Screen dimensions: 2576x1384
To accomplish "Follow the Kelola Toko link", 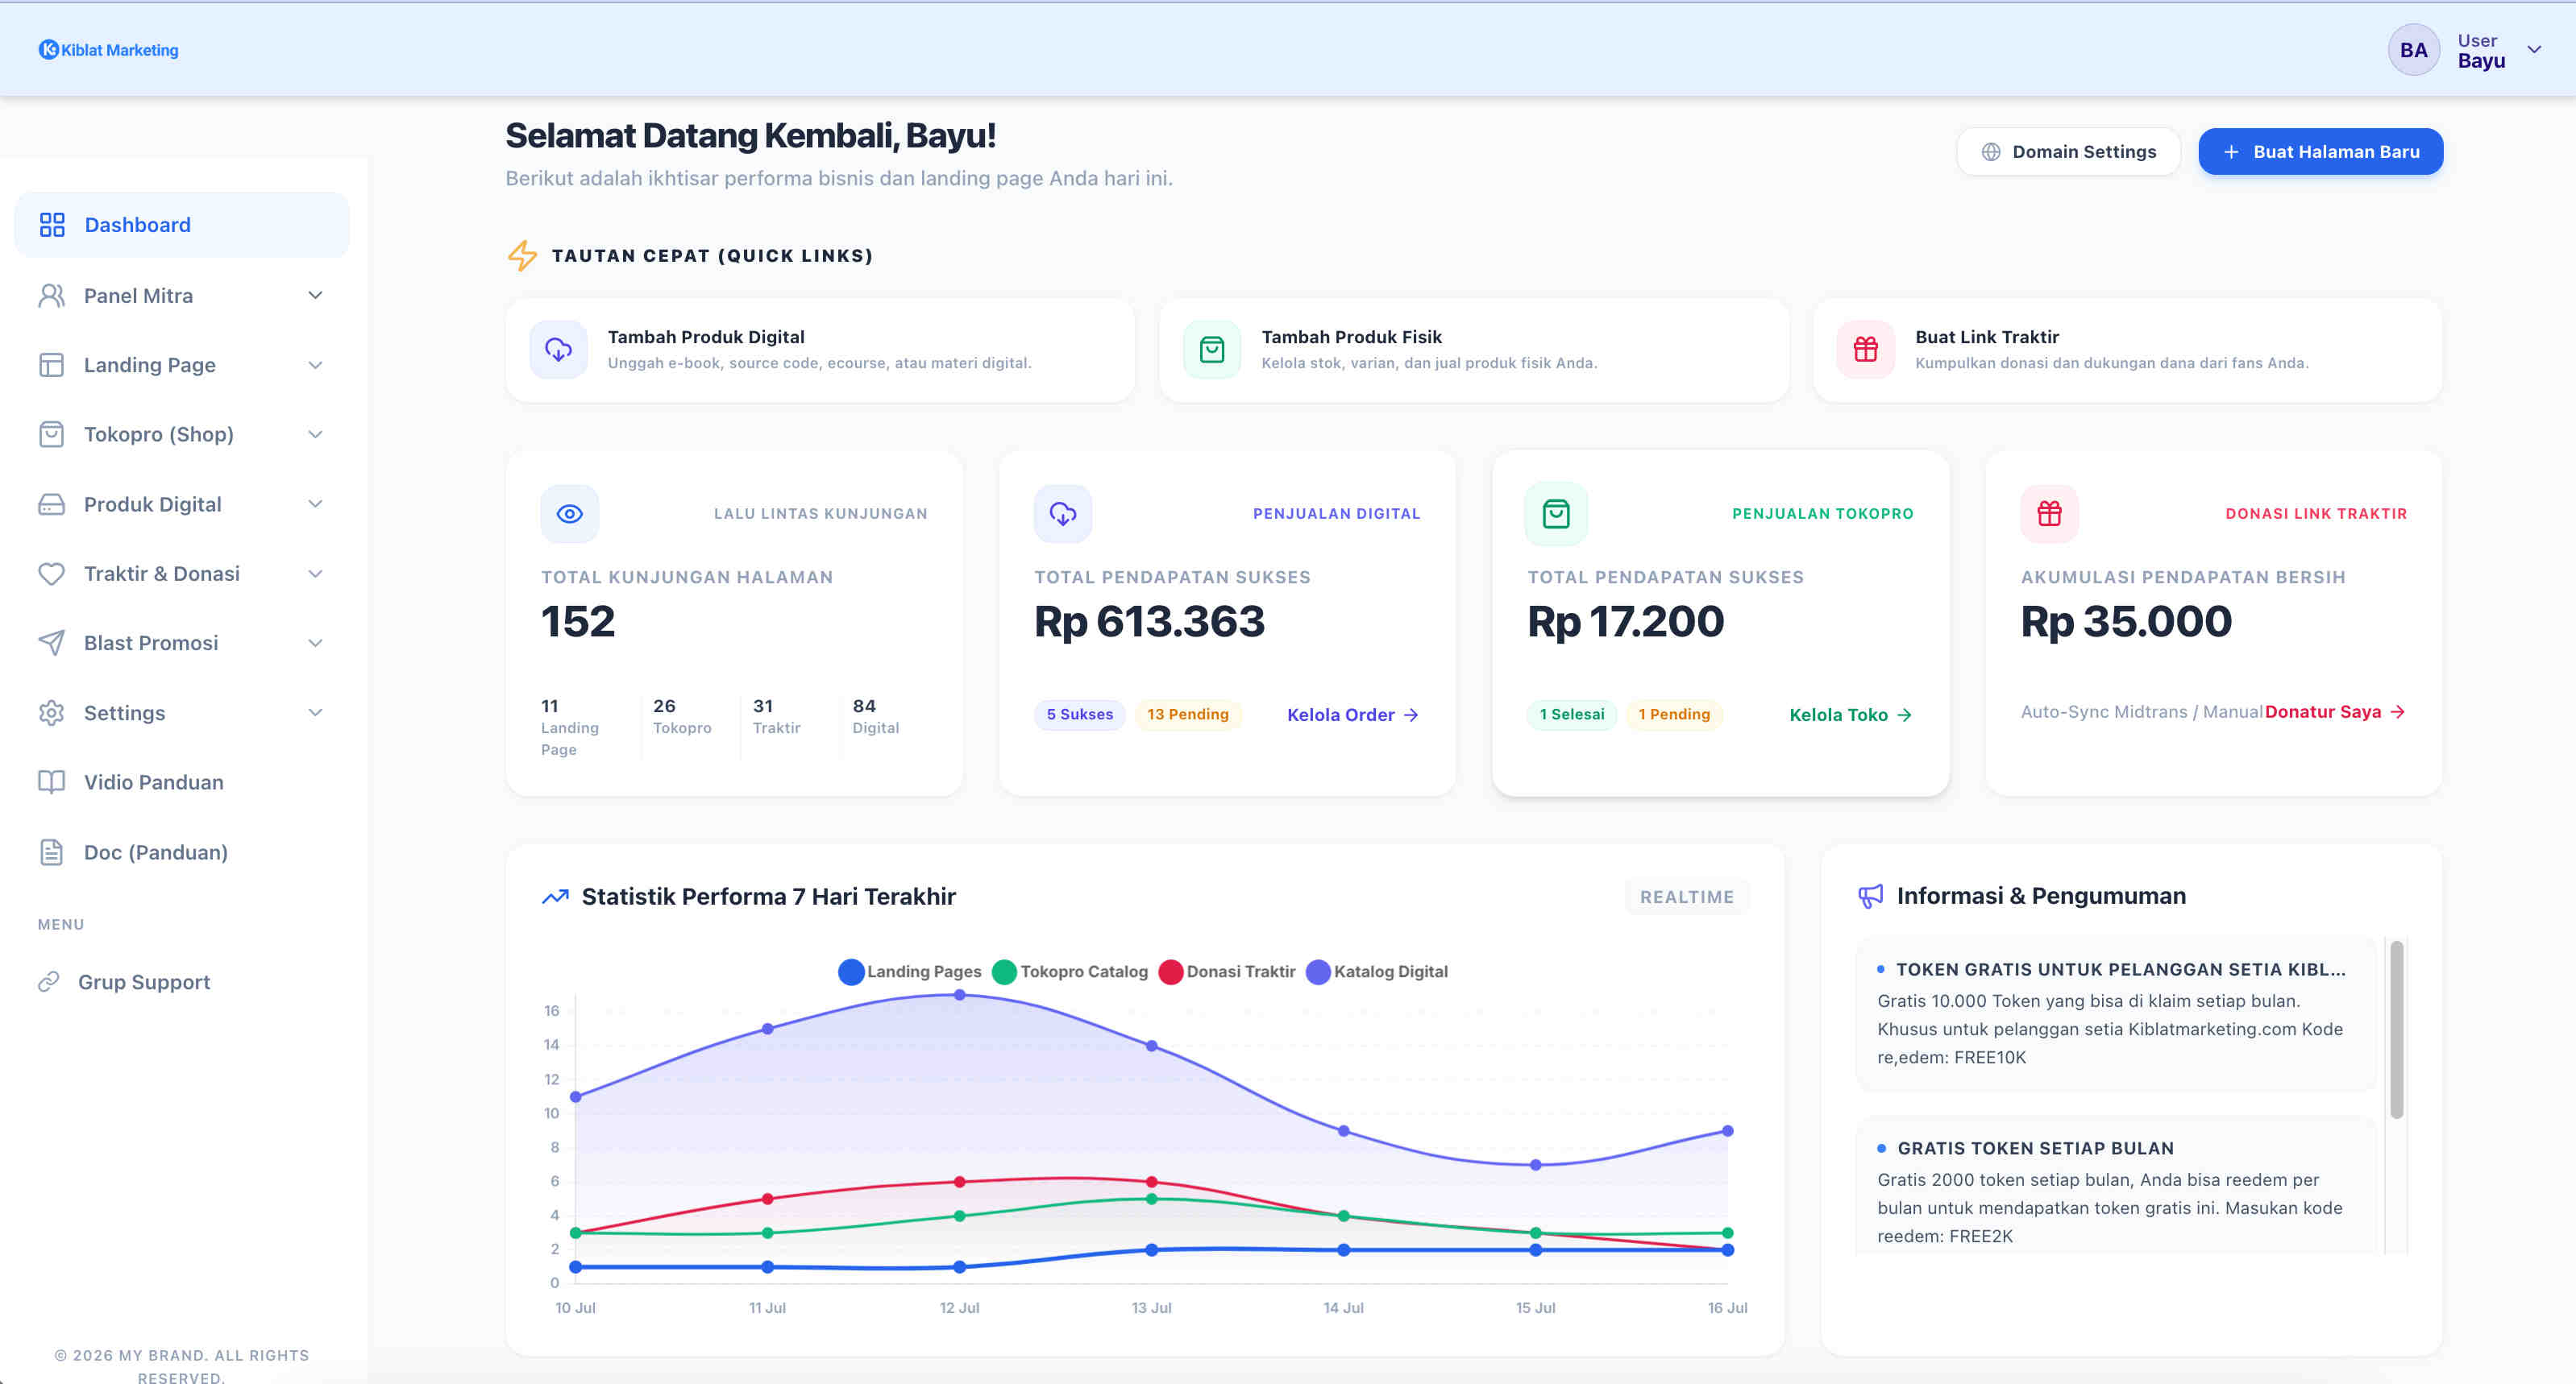I will click(x=1850, y=715).
